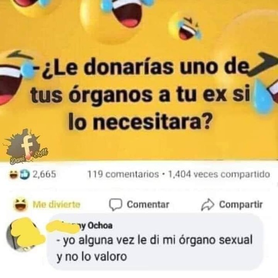Click the comment bubble about órgano sexual
Image resolution: width=278 pixels, height=278 pixels.
point(155,242)
